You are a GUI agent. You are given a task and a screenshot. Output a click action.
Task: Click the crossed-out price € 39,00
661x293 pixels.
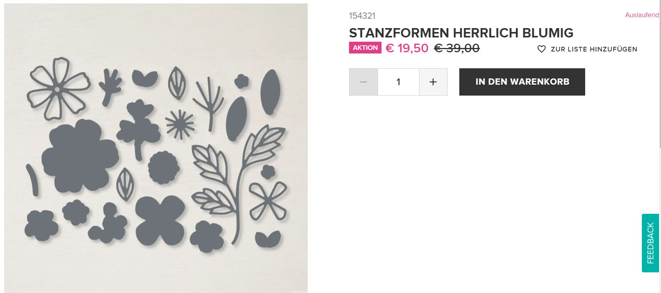[x=457, y=48]
